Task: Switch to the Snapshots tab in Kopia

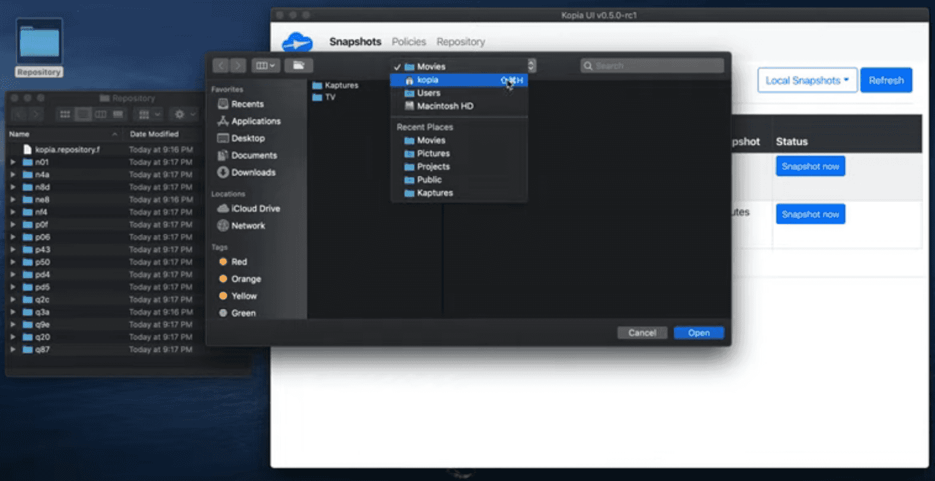Action: click(355, 41)
